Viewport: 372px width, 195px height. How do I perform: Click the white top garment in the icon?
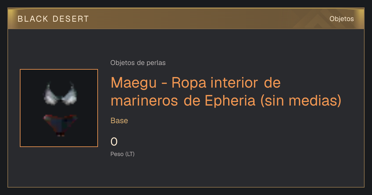(x=60, y=93)
